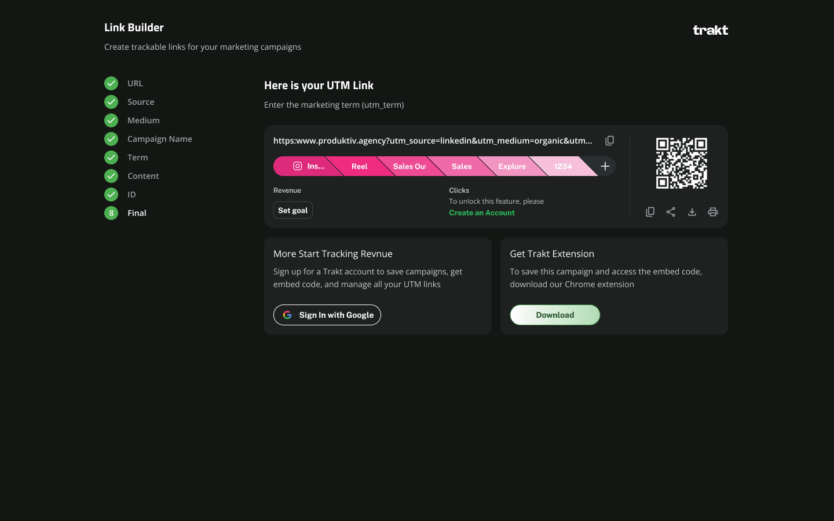Share the QR code via the share icon
The width and height of the screenshot is (834, 521).
[x=671, y=212]
